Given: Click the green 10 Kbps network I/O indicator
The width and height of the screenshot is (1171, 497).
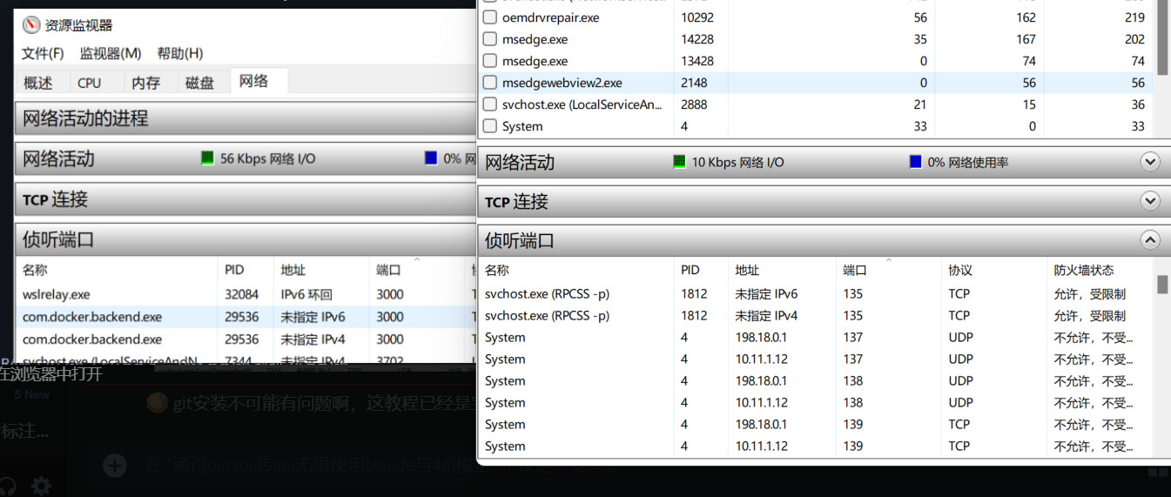Looking at the screenshot, I should coord(680,162).
